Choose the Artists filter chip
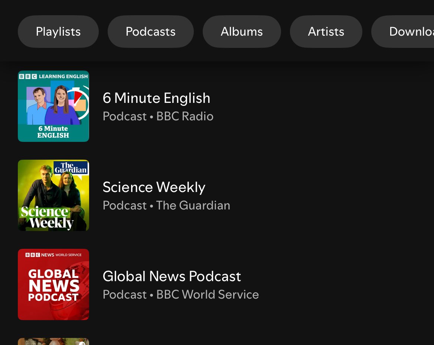This screenshot has width=434, height=345. (x=326, y=32)
